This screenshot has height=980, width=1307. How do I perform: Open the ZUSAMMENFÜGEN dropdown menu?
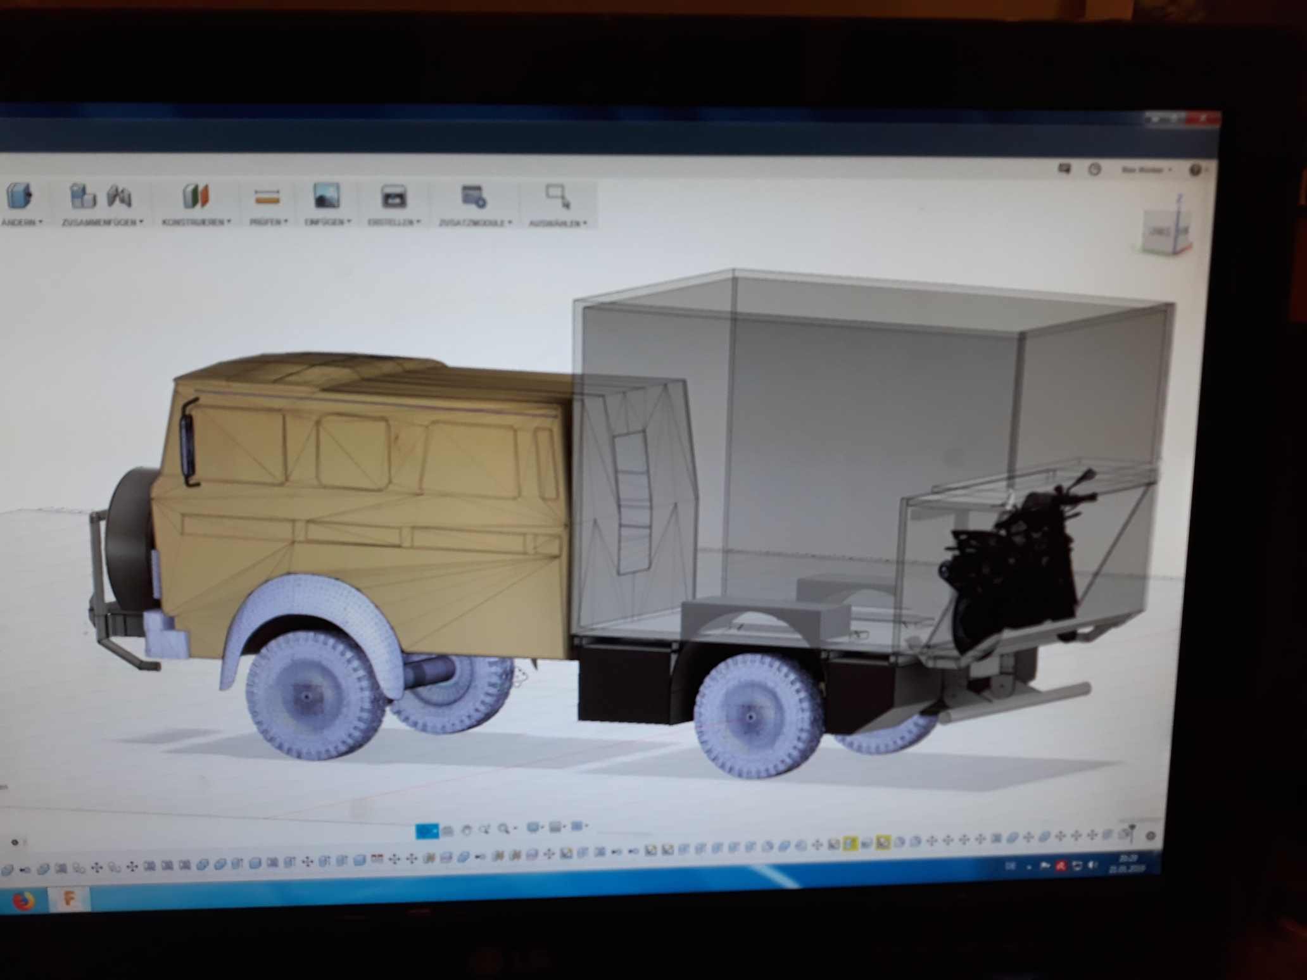pos(103,222)
